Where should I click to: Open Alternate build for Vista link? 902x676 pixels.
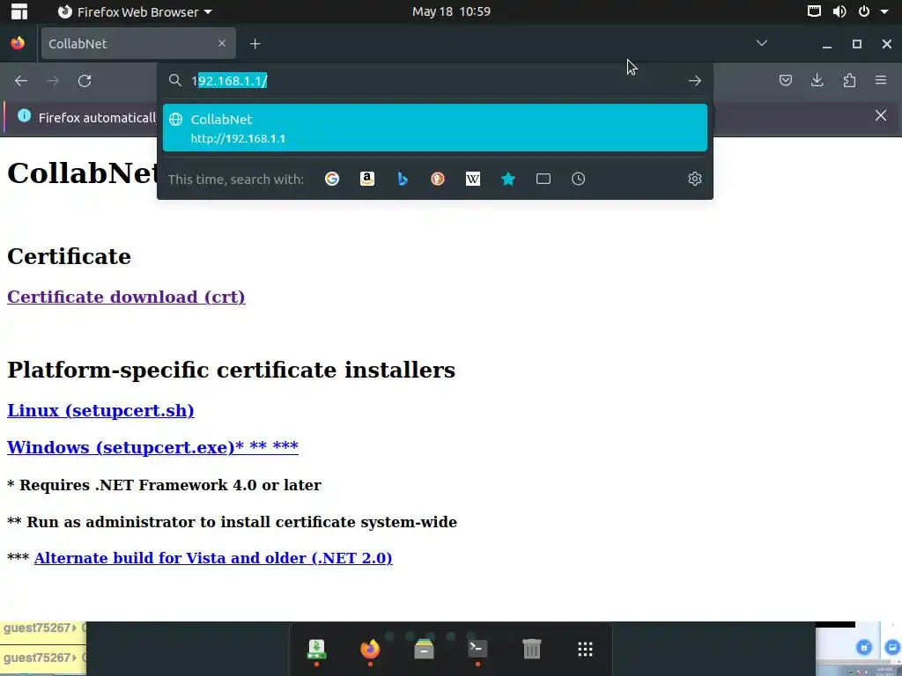click(213, 558)
